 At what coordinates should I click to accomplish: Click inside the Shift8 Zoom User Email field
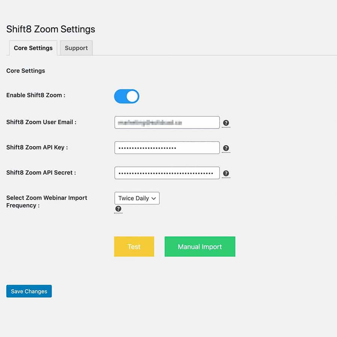pos(167,122)
